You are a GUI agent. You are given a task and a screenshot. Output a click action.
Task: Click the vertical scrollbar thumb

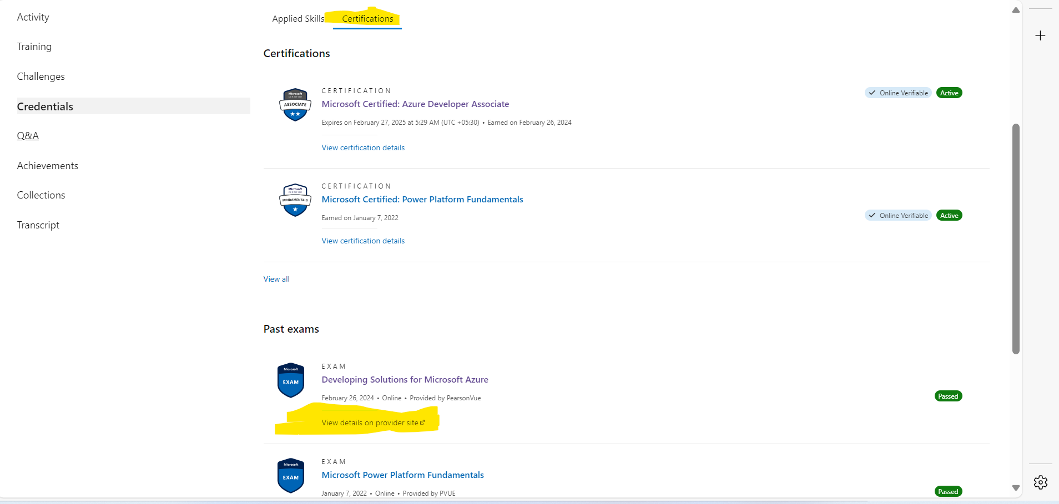click(x=1016, y=238)
